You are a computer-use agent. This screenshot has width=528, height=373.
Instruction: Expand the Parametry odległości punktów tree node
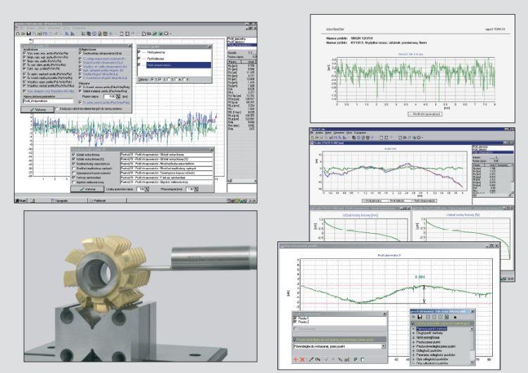pos(413,355)
